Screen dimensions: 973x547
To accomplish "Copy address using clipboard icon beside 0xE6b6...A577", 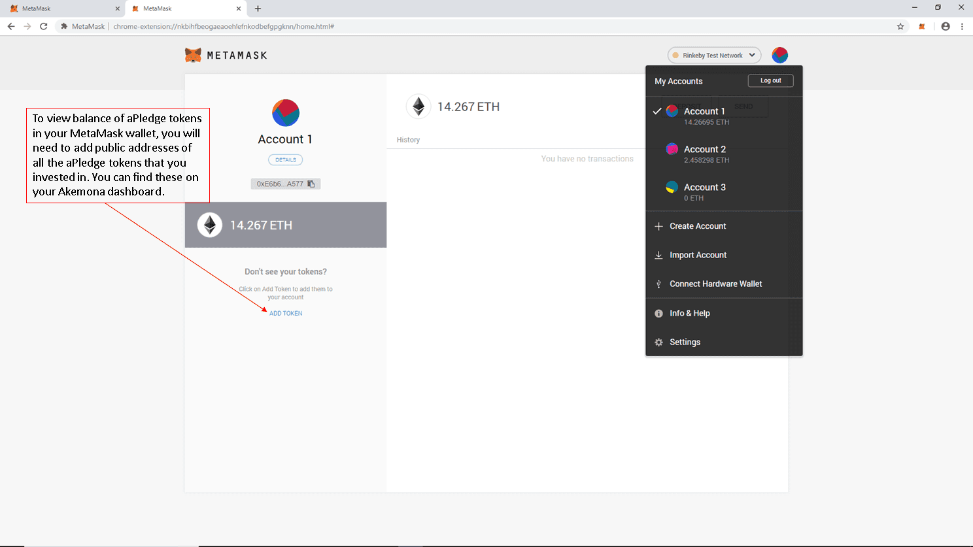I will [311, 184].
